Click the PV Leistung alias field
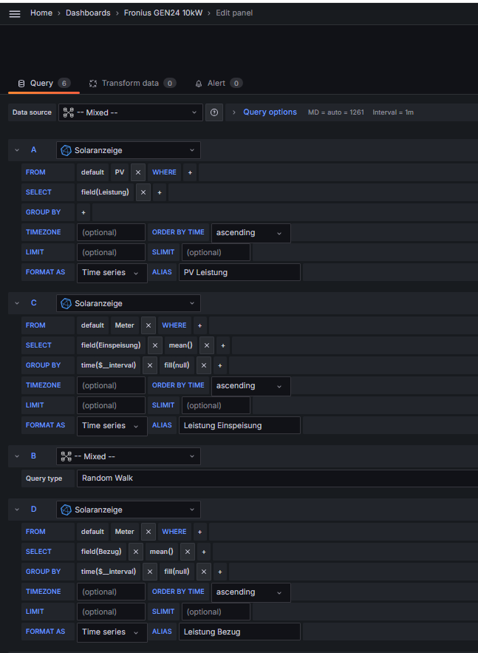Screen dimensions: 478x653 [239, 272]
